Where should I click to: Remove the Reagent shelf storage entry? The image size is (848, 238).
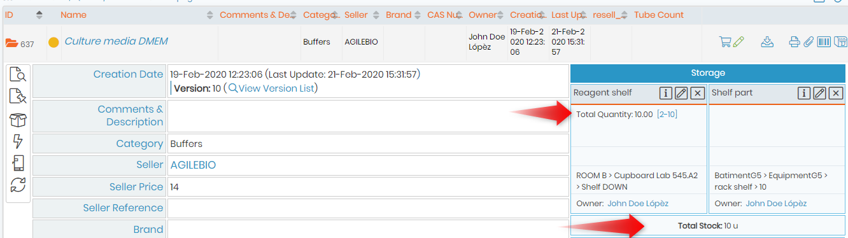point(698,94)
